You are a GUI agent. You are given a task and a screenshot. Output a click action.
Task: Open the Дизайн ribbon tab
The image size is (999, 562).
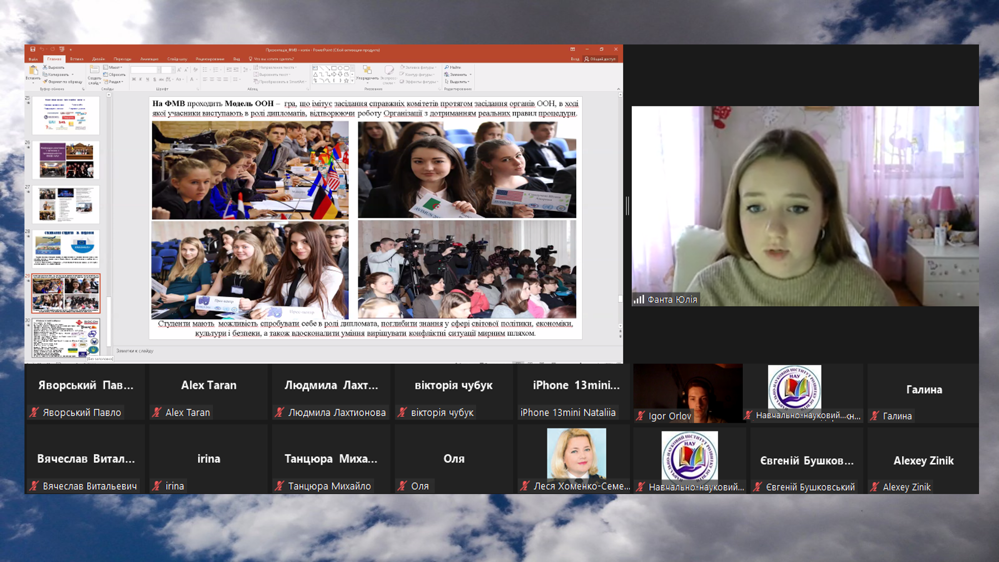point(98,59)
